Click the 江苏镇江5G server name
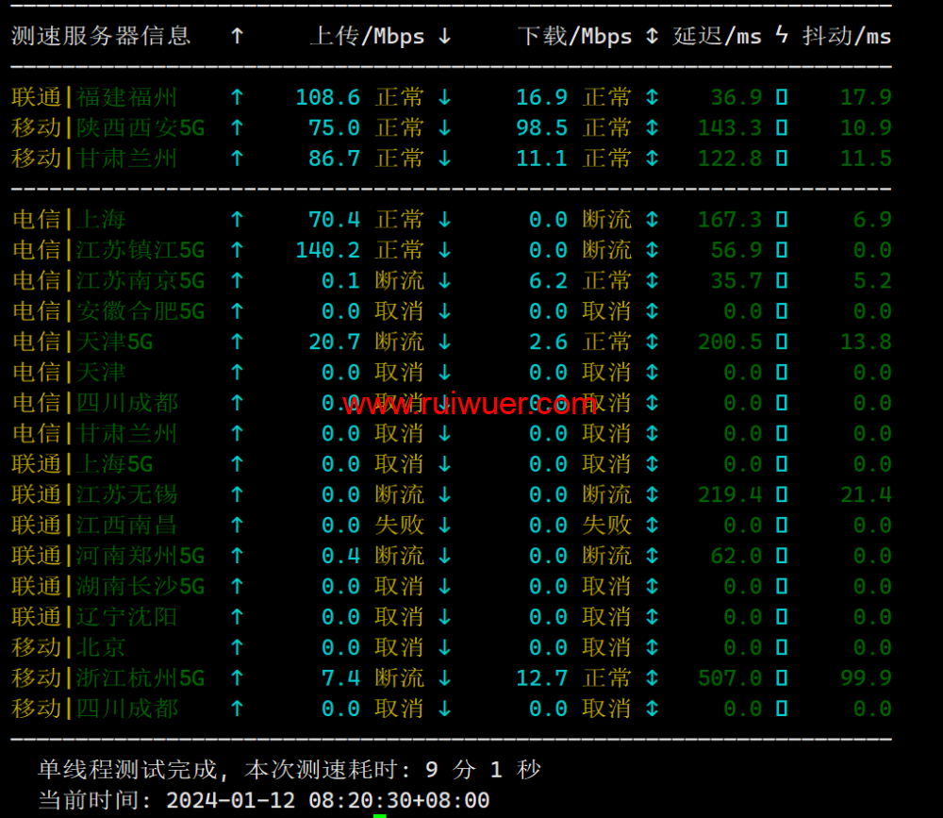Viewport: 943px width, 818px height. [141, 250]
